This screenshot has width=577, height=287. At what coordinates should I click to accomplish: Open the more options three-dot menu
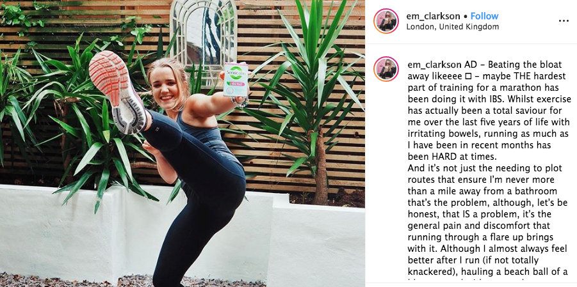[564, 21]
